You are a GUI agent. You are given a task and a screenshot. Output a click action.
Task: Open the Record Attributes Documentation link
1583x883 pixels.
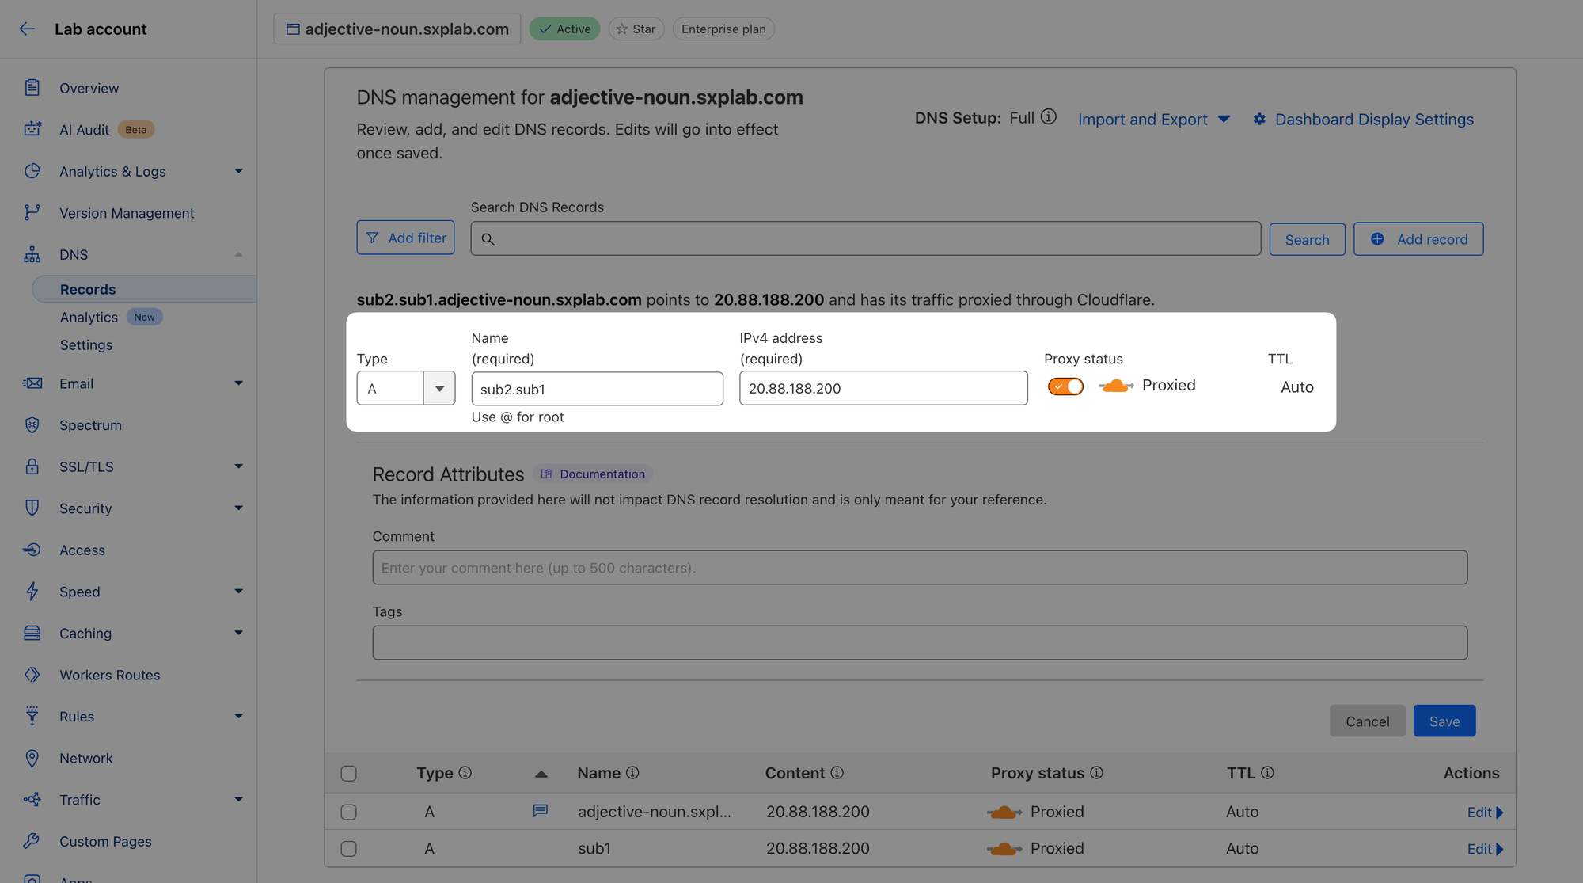click(593, 474)
